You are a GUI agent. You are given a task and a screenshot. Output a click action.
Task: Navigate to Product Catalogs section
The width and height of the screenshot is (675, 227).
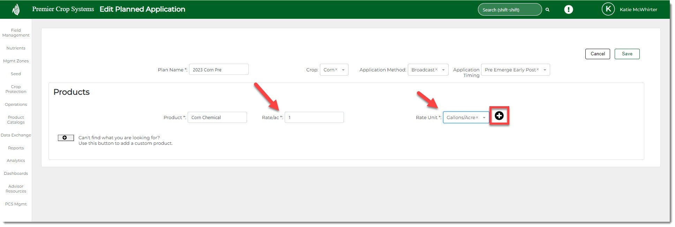click(x=16, y=120)
